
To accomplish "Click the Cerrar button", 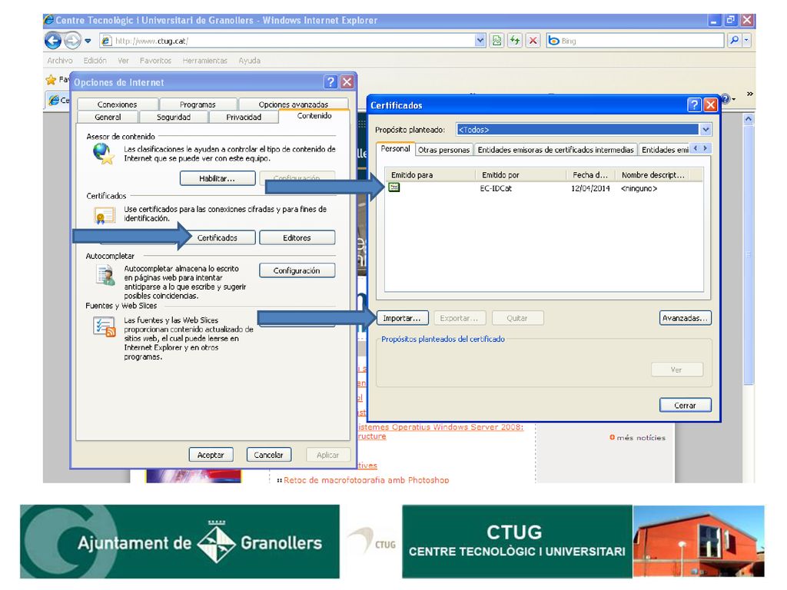I will click(x=685, y=406).
